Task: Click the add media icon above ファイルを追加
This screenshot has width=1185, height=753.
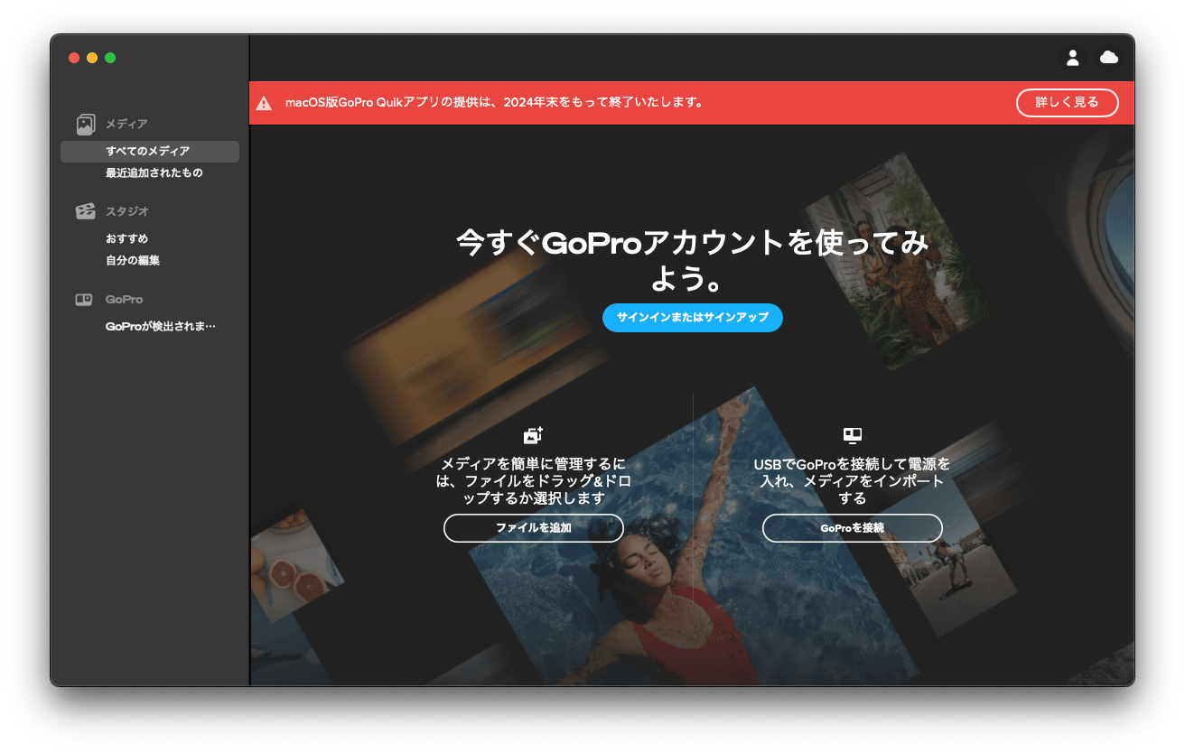Action: point(534,435)
